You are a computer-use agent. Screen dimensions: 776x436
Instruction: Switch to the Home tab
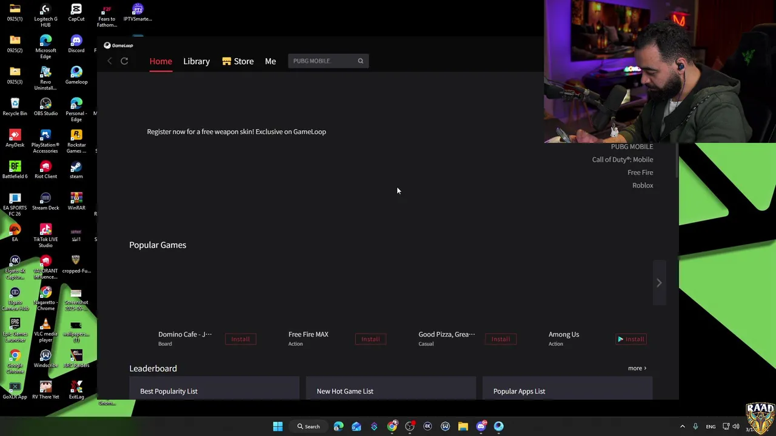161,61
